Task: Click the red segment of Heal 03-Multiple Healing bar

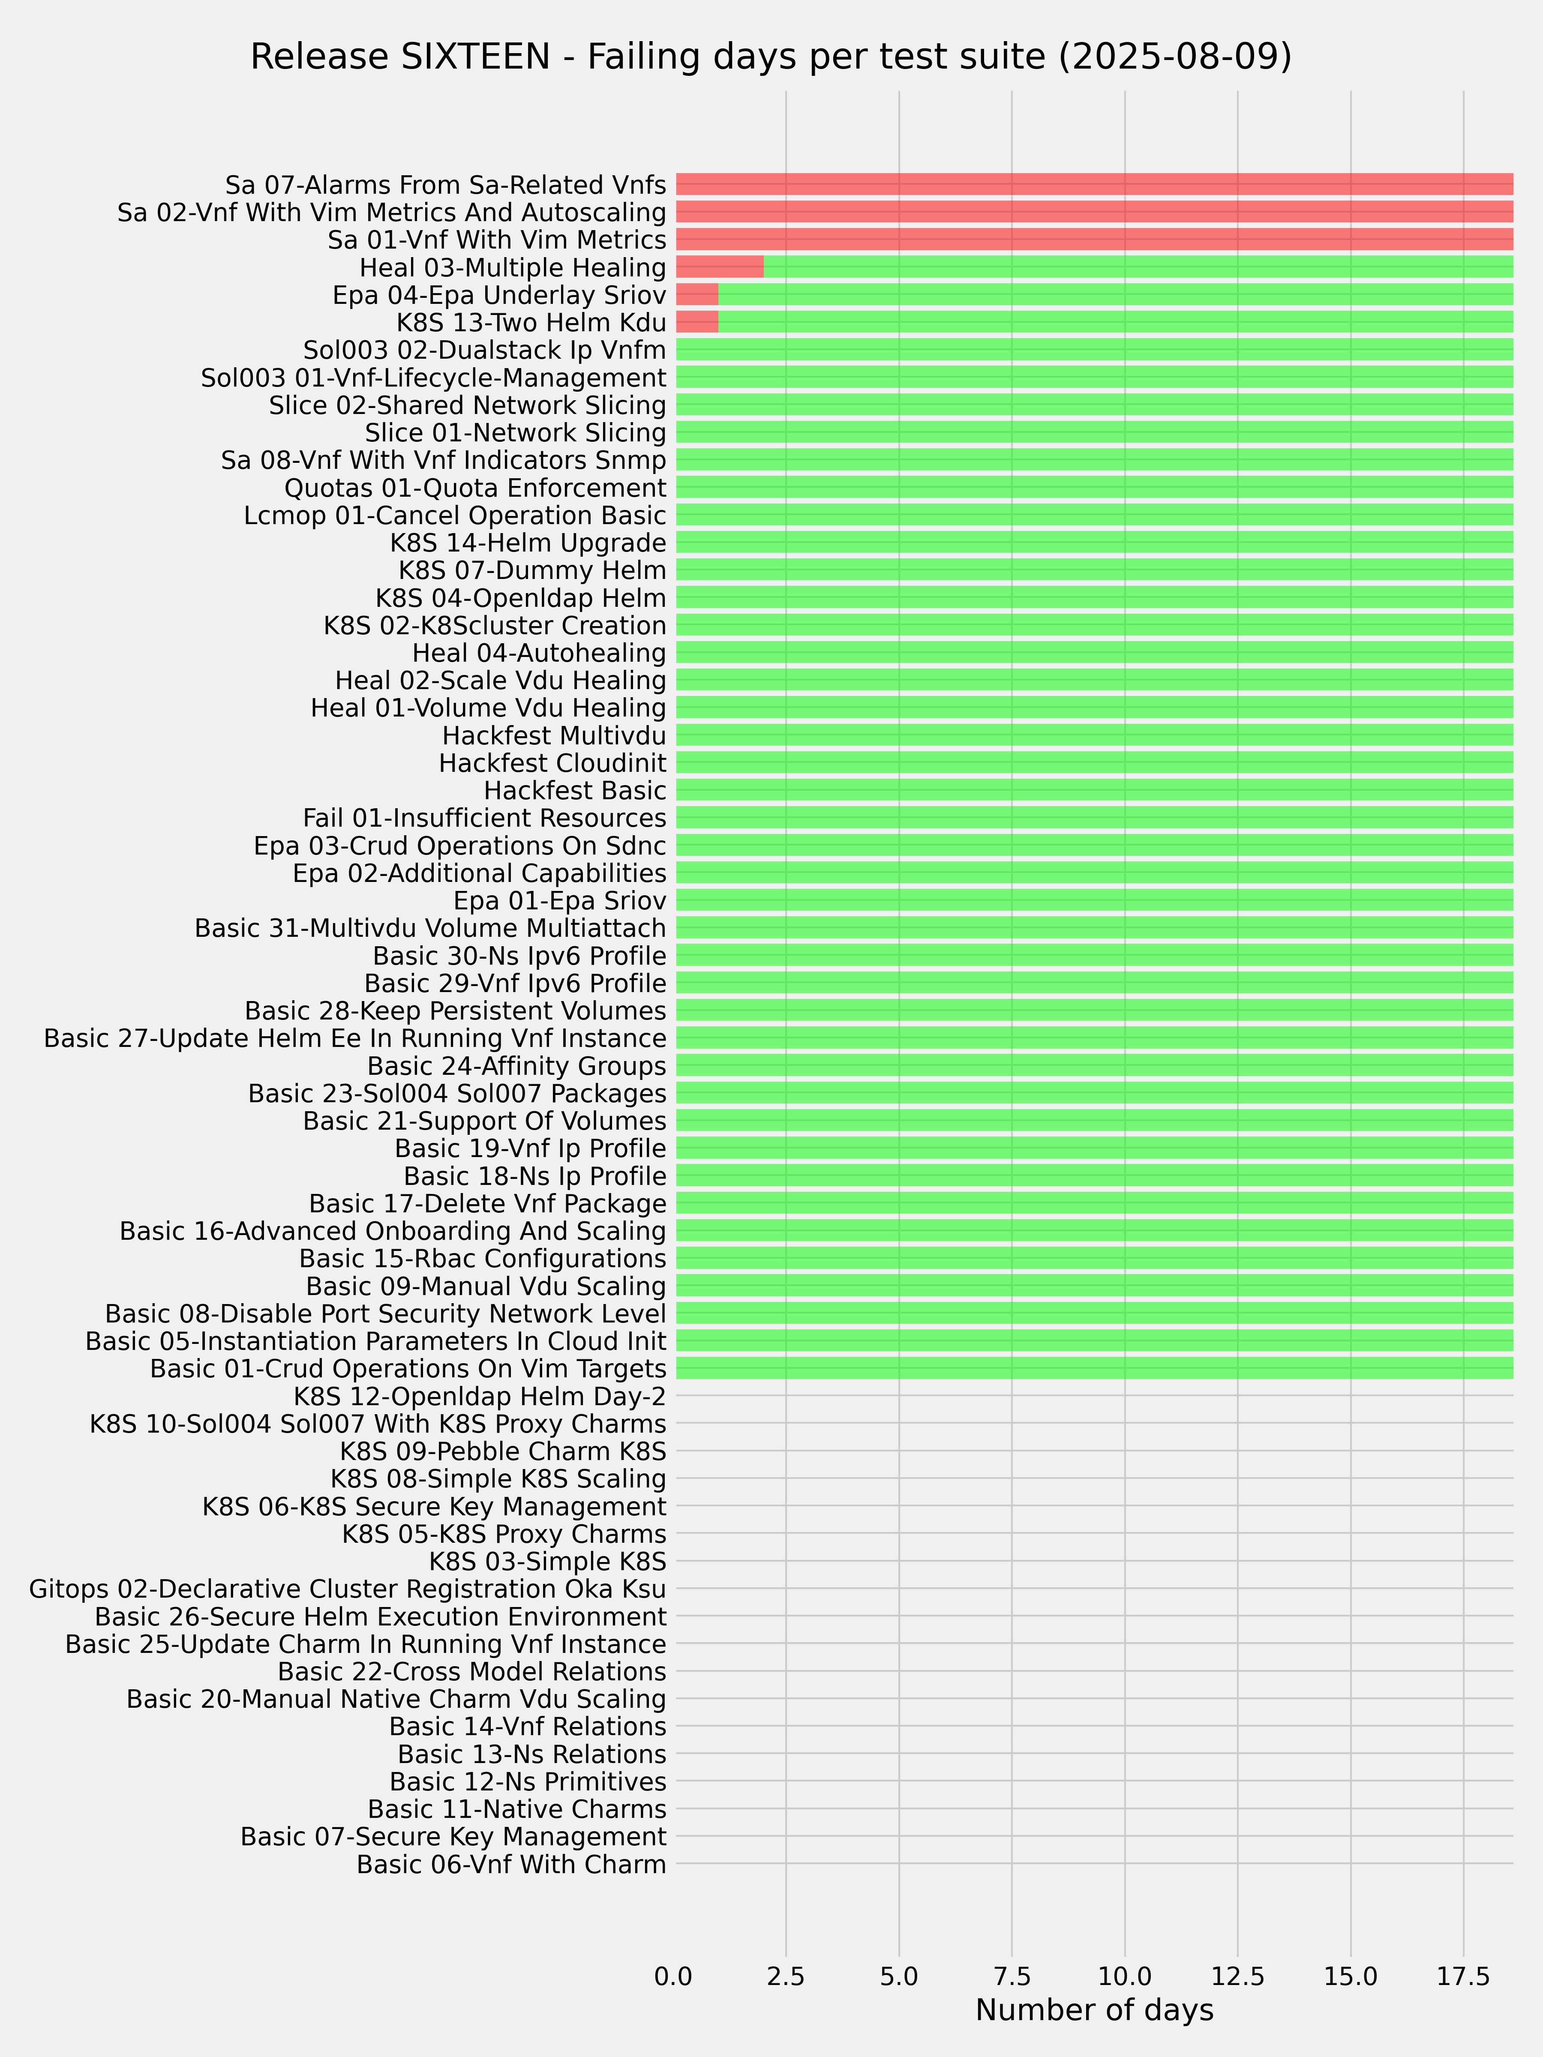Action: [720, 267]
